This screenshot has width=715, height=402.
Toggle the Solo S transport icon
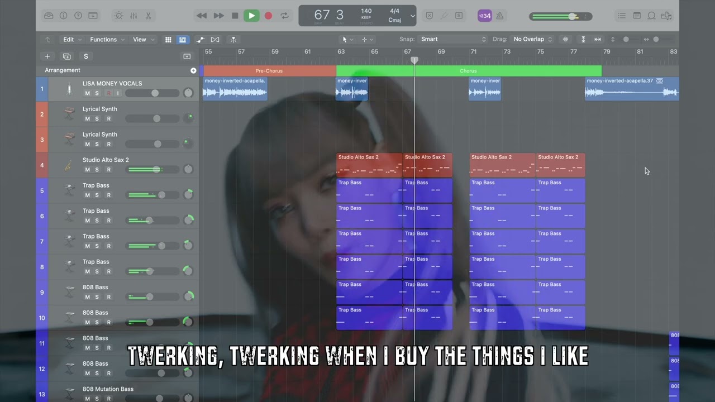459,16
